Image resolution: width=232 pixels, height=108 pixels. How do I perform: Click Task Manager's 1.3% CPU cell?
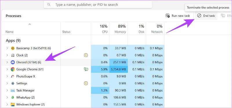pyautogui.click(x=100, y=90)
